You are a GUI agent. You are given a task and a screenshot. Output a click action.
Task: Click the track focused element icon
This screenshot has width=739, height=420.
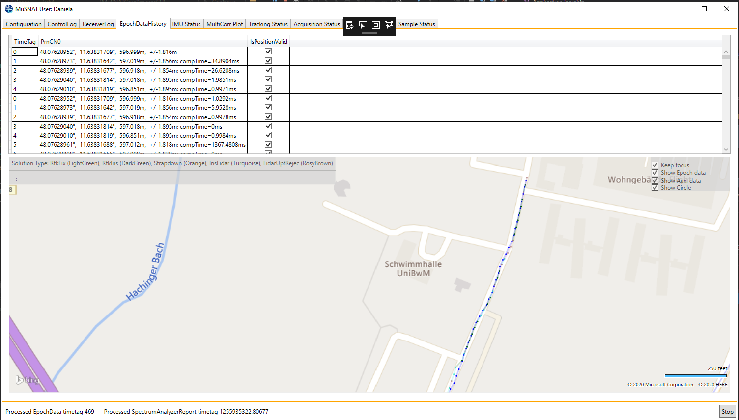coord(389,25)
